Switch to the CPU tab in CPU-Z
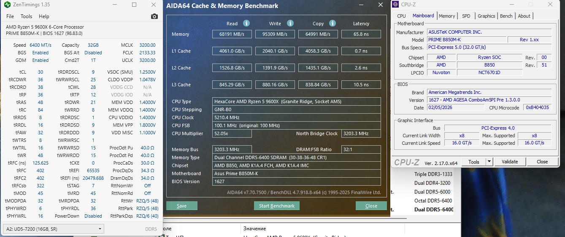Viewport: 565px width, 237px height. tap(401, 16)
